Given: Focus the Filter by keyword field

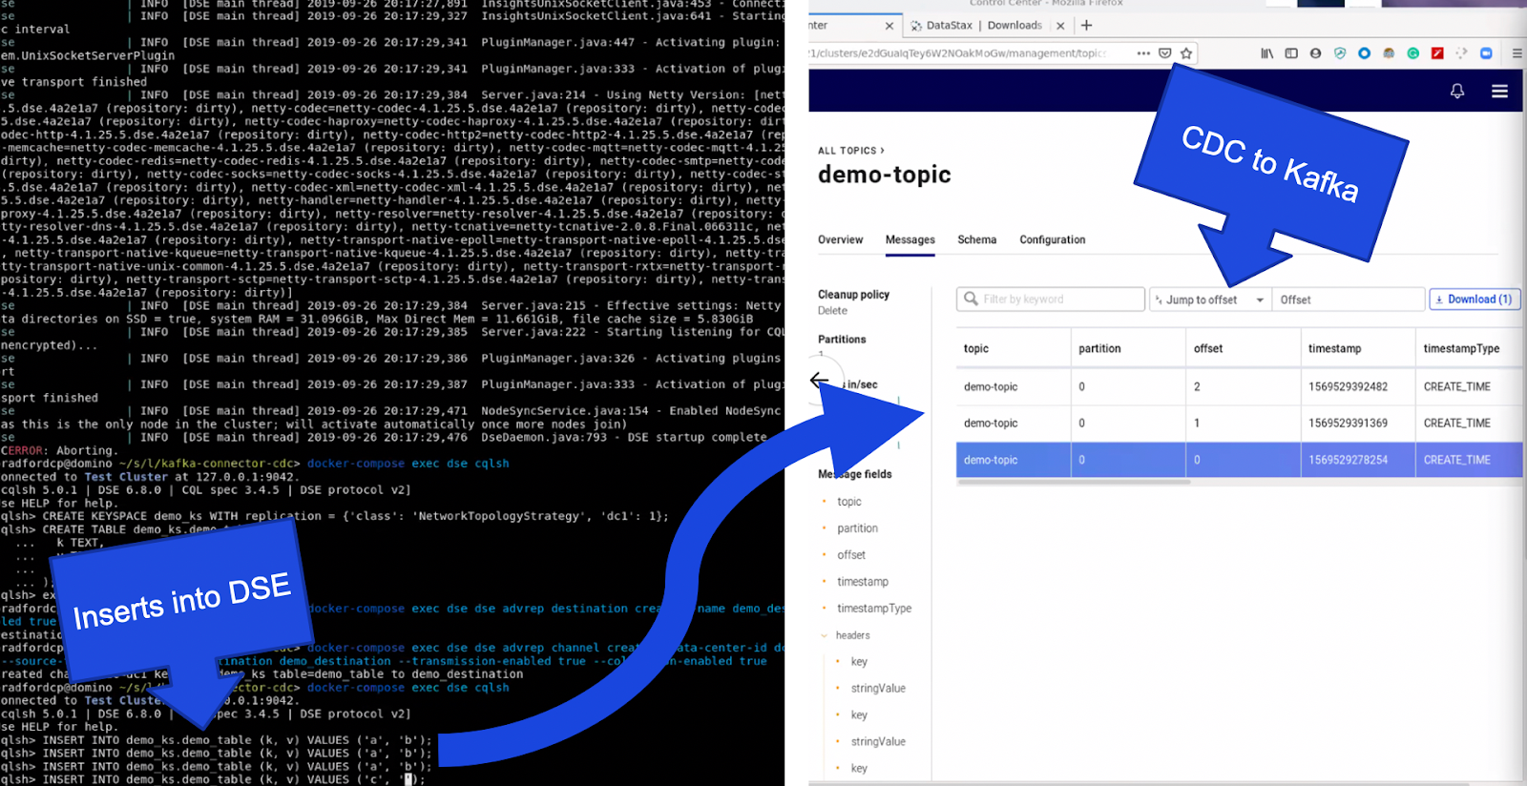Looking at the screenshot, I should pos(1051,300).
